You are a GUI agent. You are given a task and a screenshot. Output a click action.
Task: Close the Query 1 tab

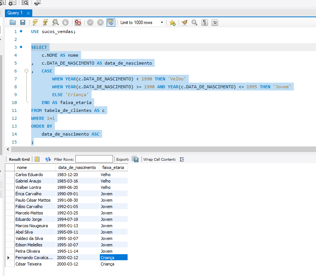click(28, 13)
